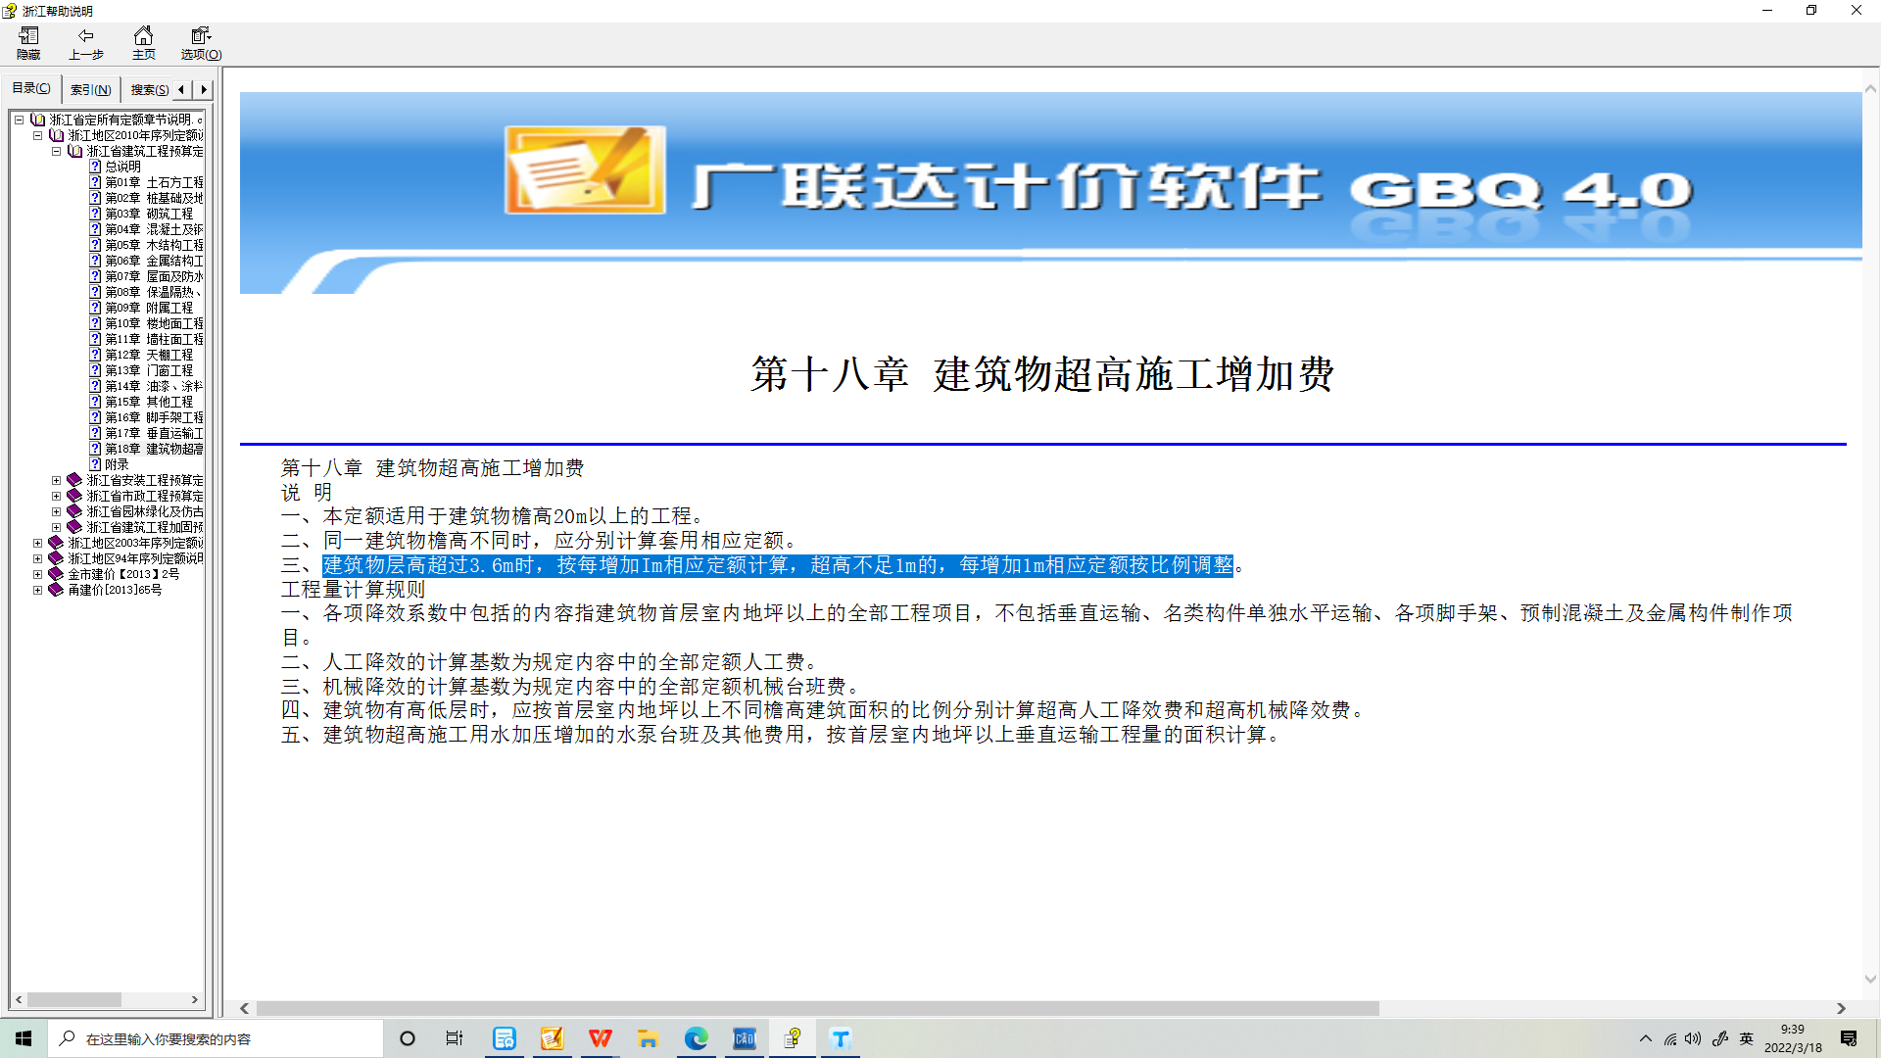Image resolution: width=1881 pixels, height=1058 pixels.
Task: Click the content vertical scrollbar down arrow
Action: [1870, 979]
